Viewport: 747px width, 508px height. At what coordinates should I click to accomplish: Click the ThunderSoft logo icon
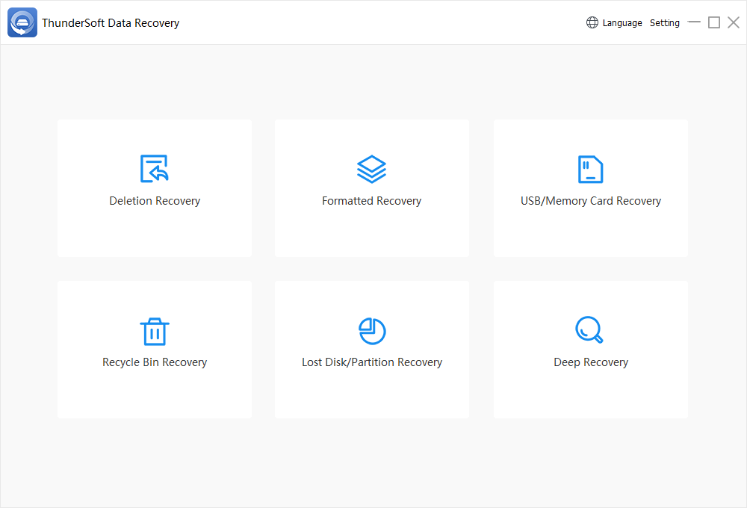(22, 22)
